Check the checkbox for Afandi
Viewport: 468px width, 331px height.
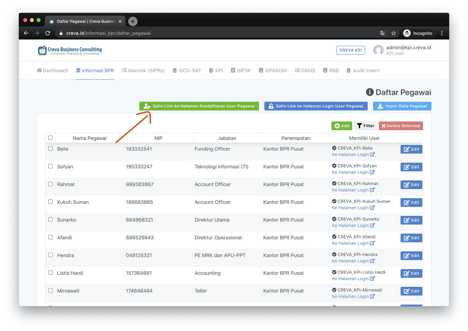[x=51, y=237]
